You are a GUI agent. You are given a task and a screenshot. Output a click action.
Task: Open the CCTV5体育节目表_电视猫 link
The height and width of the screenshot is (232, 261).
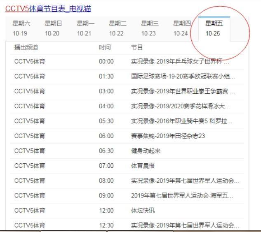pyautogui.click(x=48, y=9)
